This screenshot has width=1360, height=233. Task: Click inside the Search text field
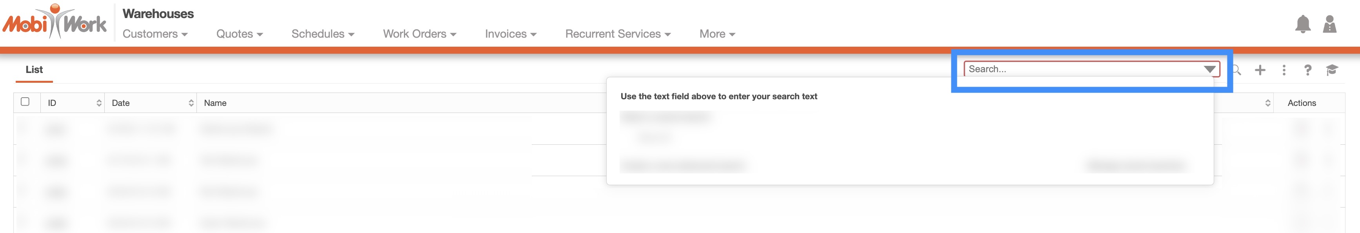point(1077,69)
